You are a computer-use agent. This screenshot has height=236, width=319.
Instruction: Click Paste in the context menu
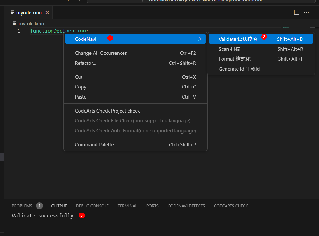click(81, 97)
